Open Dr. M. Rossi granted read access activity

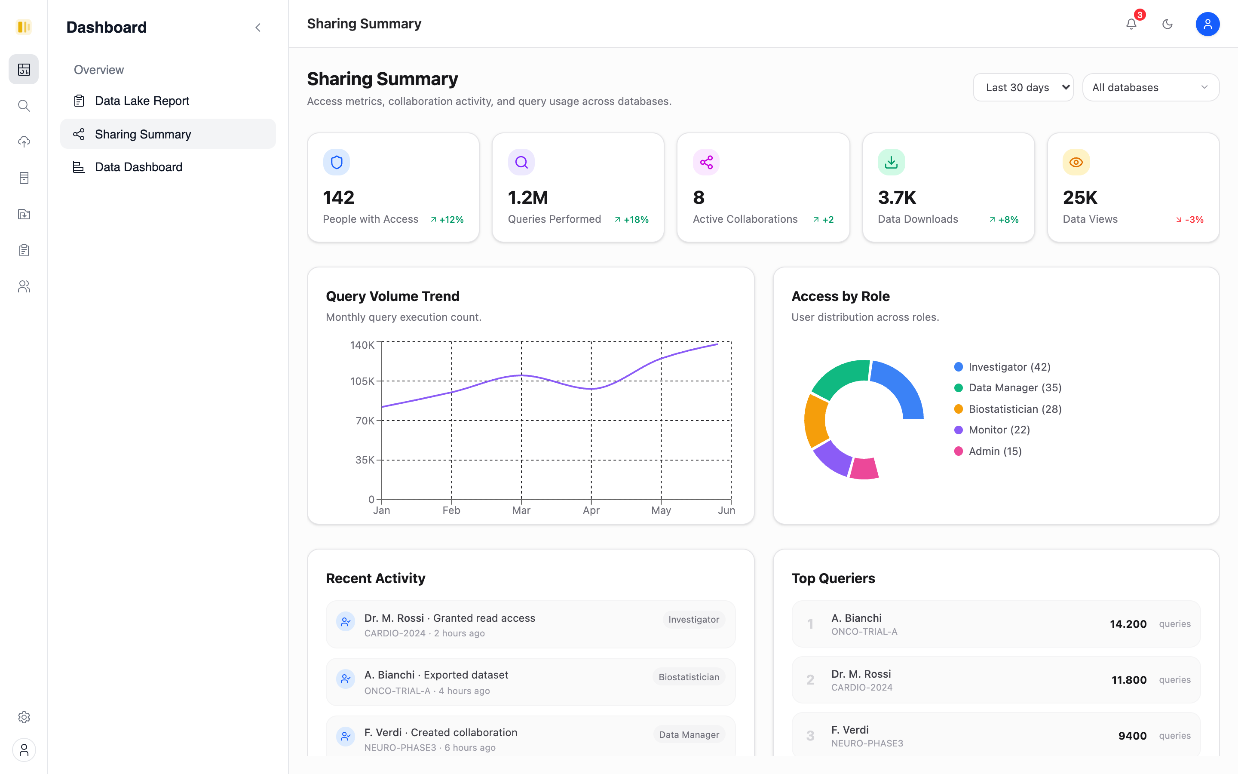tap(530, 624)
